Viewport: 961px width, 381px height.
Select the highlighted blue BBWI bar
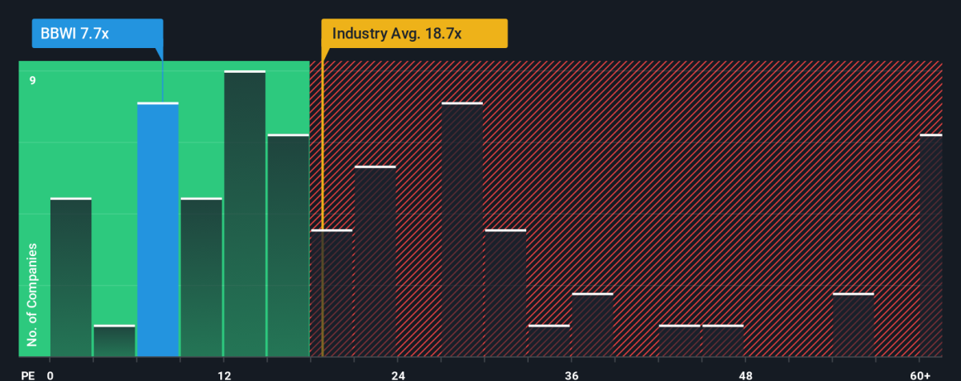pyautogui.click(x=158, y=230)
